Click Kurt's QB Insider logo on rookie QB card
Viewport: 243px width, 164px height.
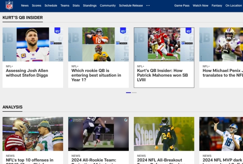121,43
